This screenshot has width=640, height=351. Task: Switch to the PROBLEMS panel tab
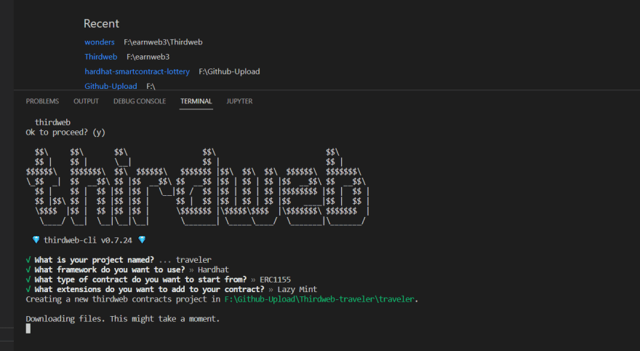point(42,101)
